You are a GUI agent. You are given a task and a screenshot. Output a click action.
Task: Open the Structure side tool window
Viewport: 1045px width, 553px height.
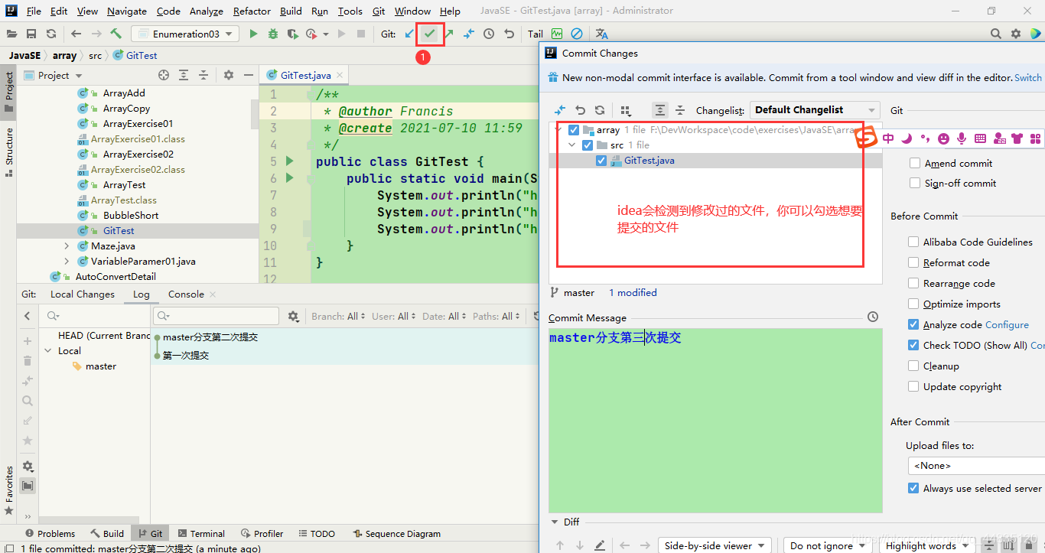[x=8, y=151]
